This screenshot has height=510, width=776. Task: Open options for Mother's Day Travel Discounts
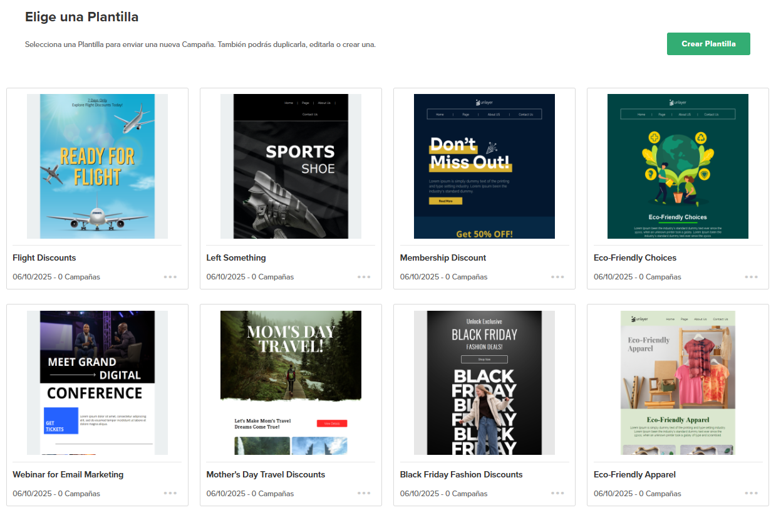(x=364, y=493)
